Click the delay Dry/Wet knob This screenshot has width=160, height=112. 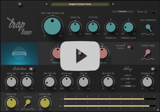pos(108,82)
